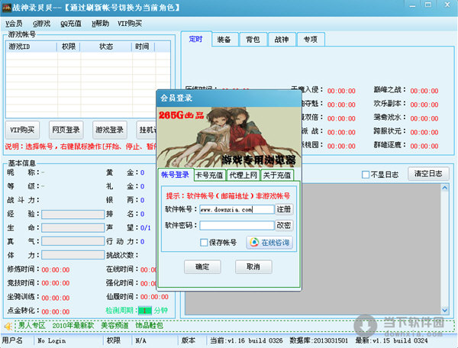The width and height of the screenshot is (458, 348).
Task: Select the 代理上网 tab
Action: pyautogui.click(x=244, y=174)
